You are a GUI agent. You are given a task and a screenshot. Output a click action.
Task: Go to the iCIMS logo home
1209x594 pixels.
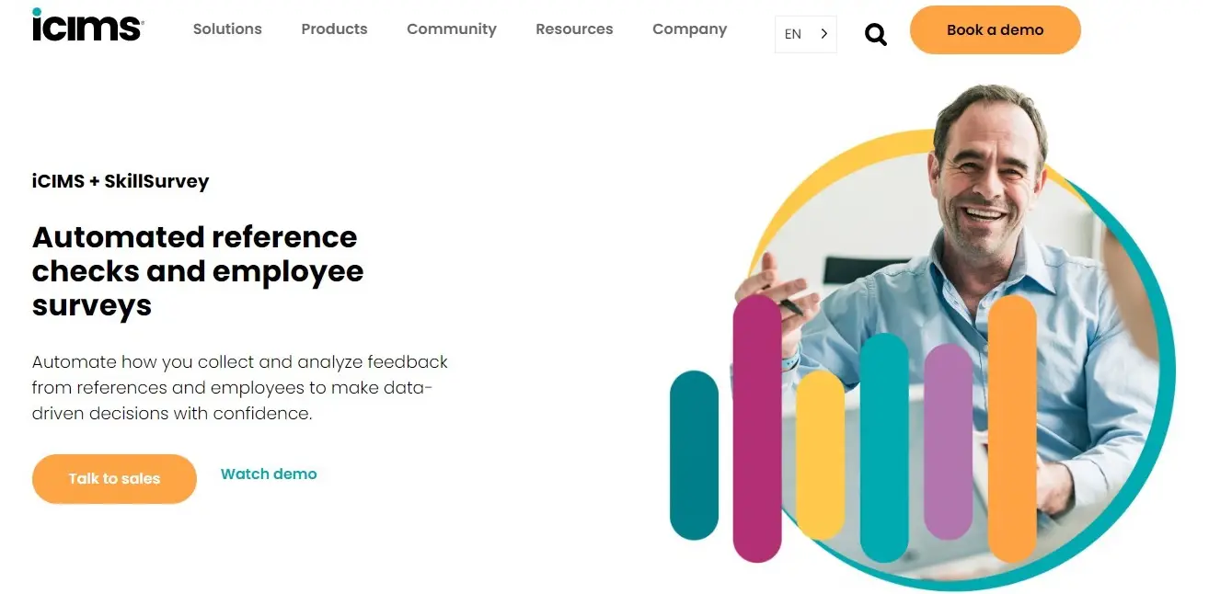[87, 25]
